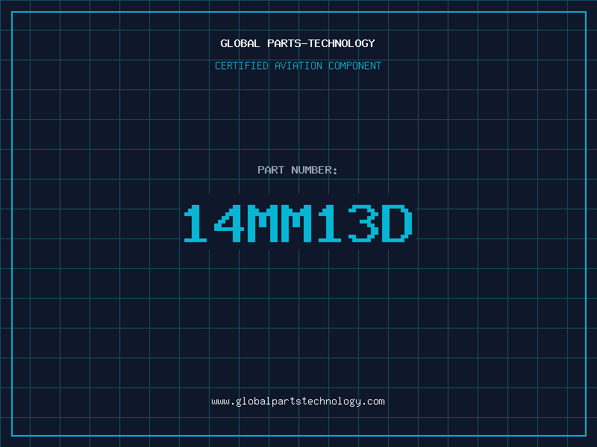Open the www.globalpartstechnology.com link
This screenshot has width=597, height=447.
pyautogui.click(x=298, y=402)
